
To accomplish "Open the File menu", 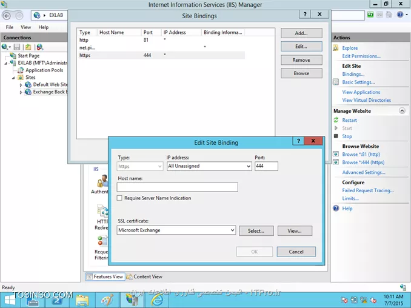I will pyautogui.click(x=10, y=27).
